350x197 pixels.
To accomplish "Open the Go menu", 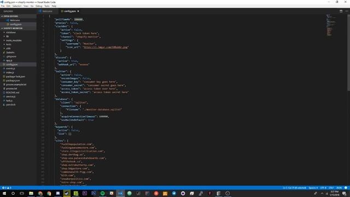I will click(x=32, y=6).
